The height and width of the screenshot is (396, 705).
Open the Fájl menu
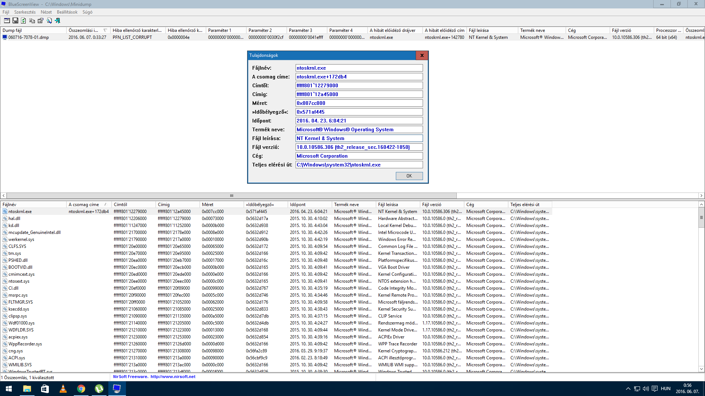6,12
